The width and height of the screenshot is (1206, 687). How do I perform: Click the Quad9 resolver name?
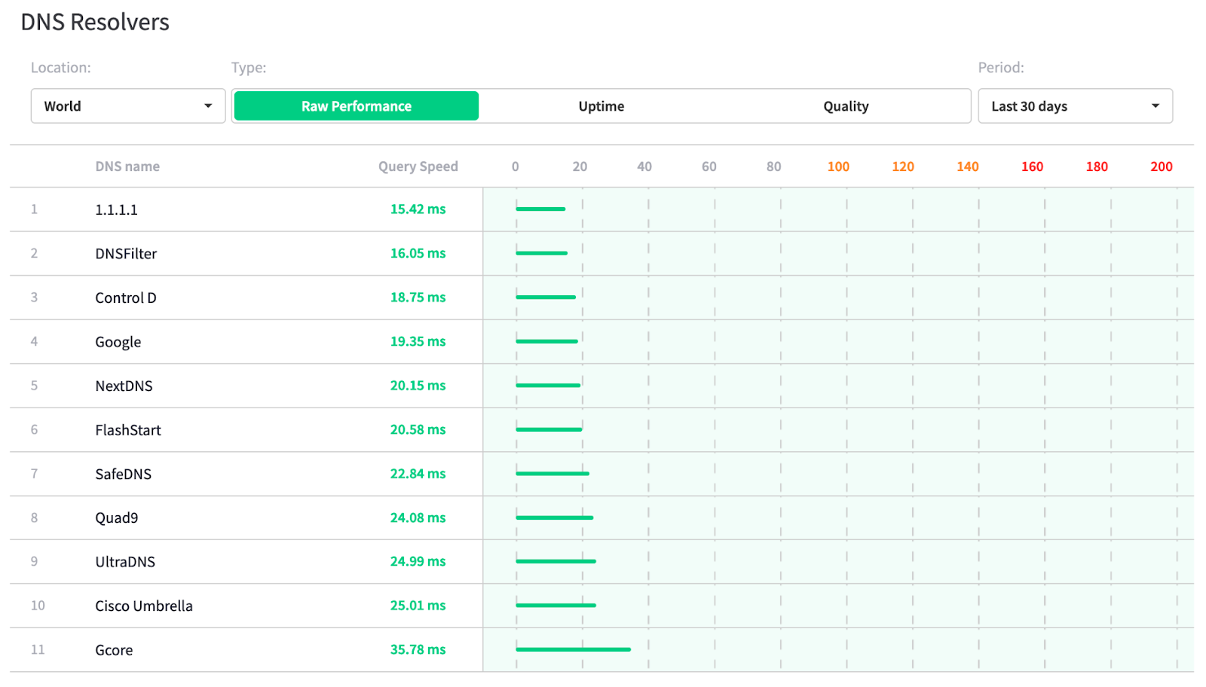[x=117, y=518]
